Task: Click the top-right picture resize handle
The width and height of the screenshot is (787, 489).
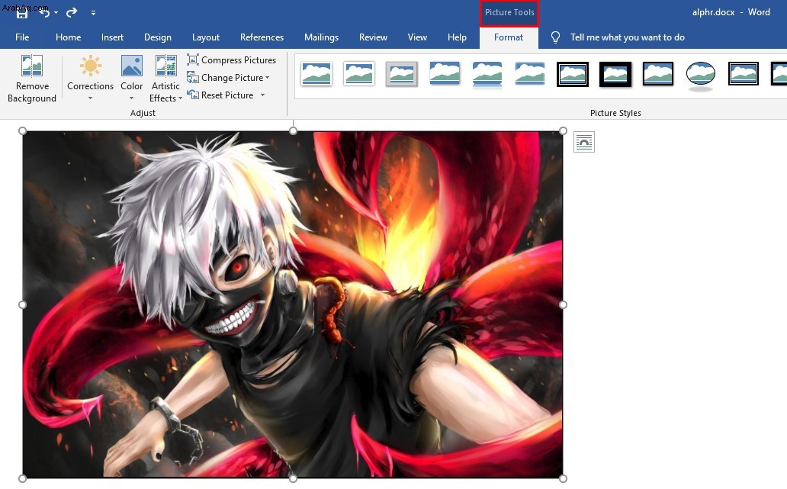Action: pyautogui.click(x=563, y=131)
